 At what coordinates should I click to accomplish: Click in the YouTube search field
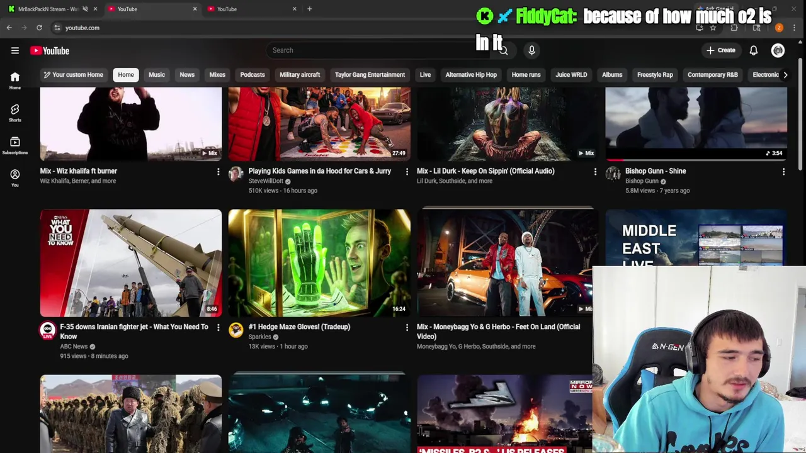click(378, 50)
